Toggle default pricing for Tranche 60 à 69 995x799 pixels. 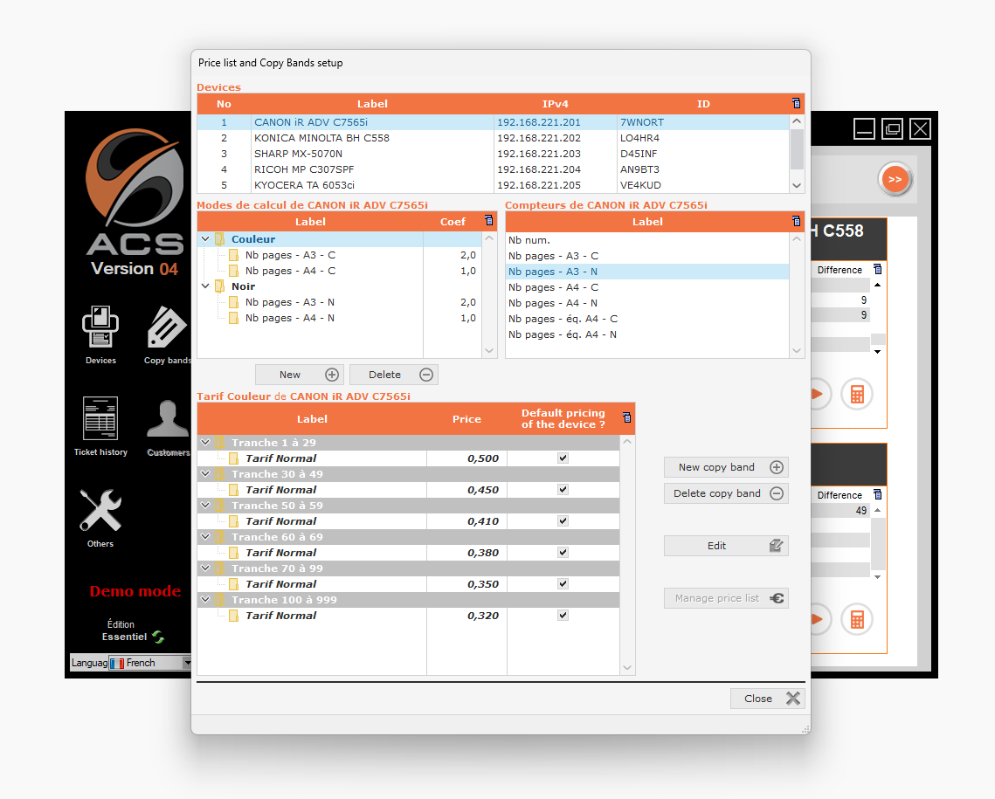pos(563,553)
